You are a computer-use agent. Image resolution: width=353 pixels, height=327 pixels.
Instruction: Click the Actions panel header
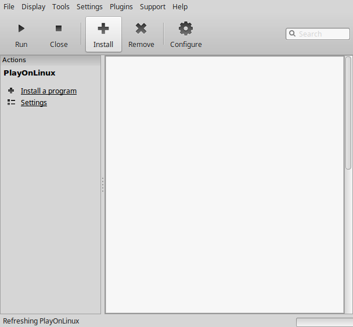point(51,60)
